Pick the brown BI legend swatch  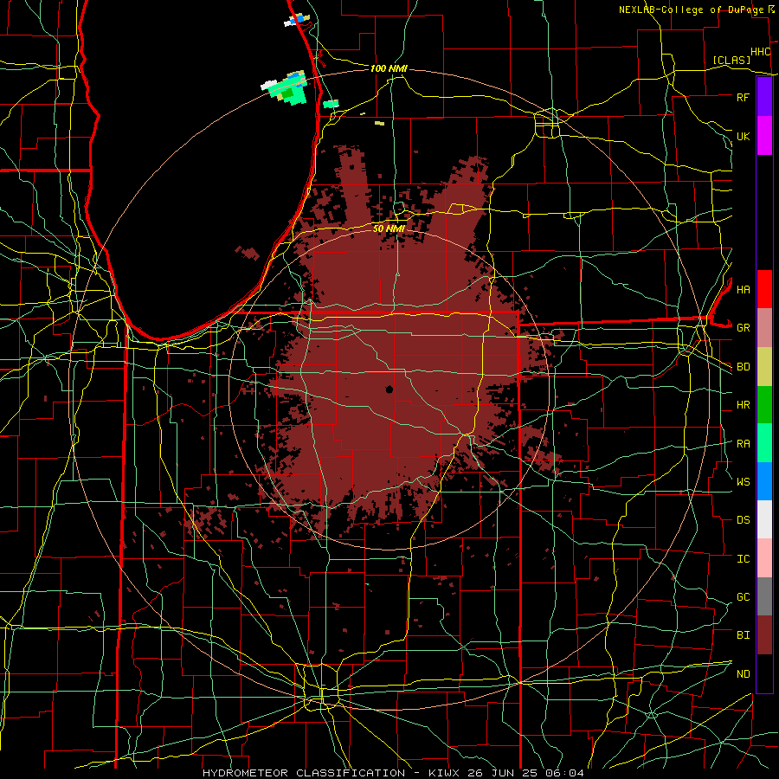764,635
